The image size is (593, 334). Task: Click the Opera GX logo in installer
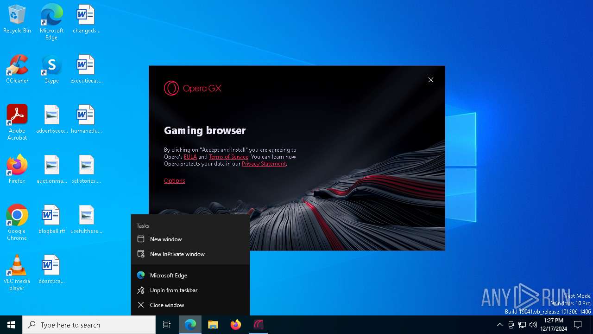pos(193,88)
